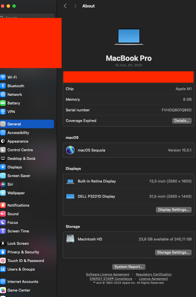Image resolution: width=196 pixels, height=297 pixels.
Task: Open the Accessibility icon
Action: [3, 133]
